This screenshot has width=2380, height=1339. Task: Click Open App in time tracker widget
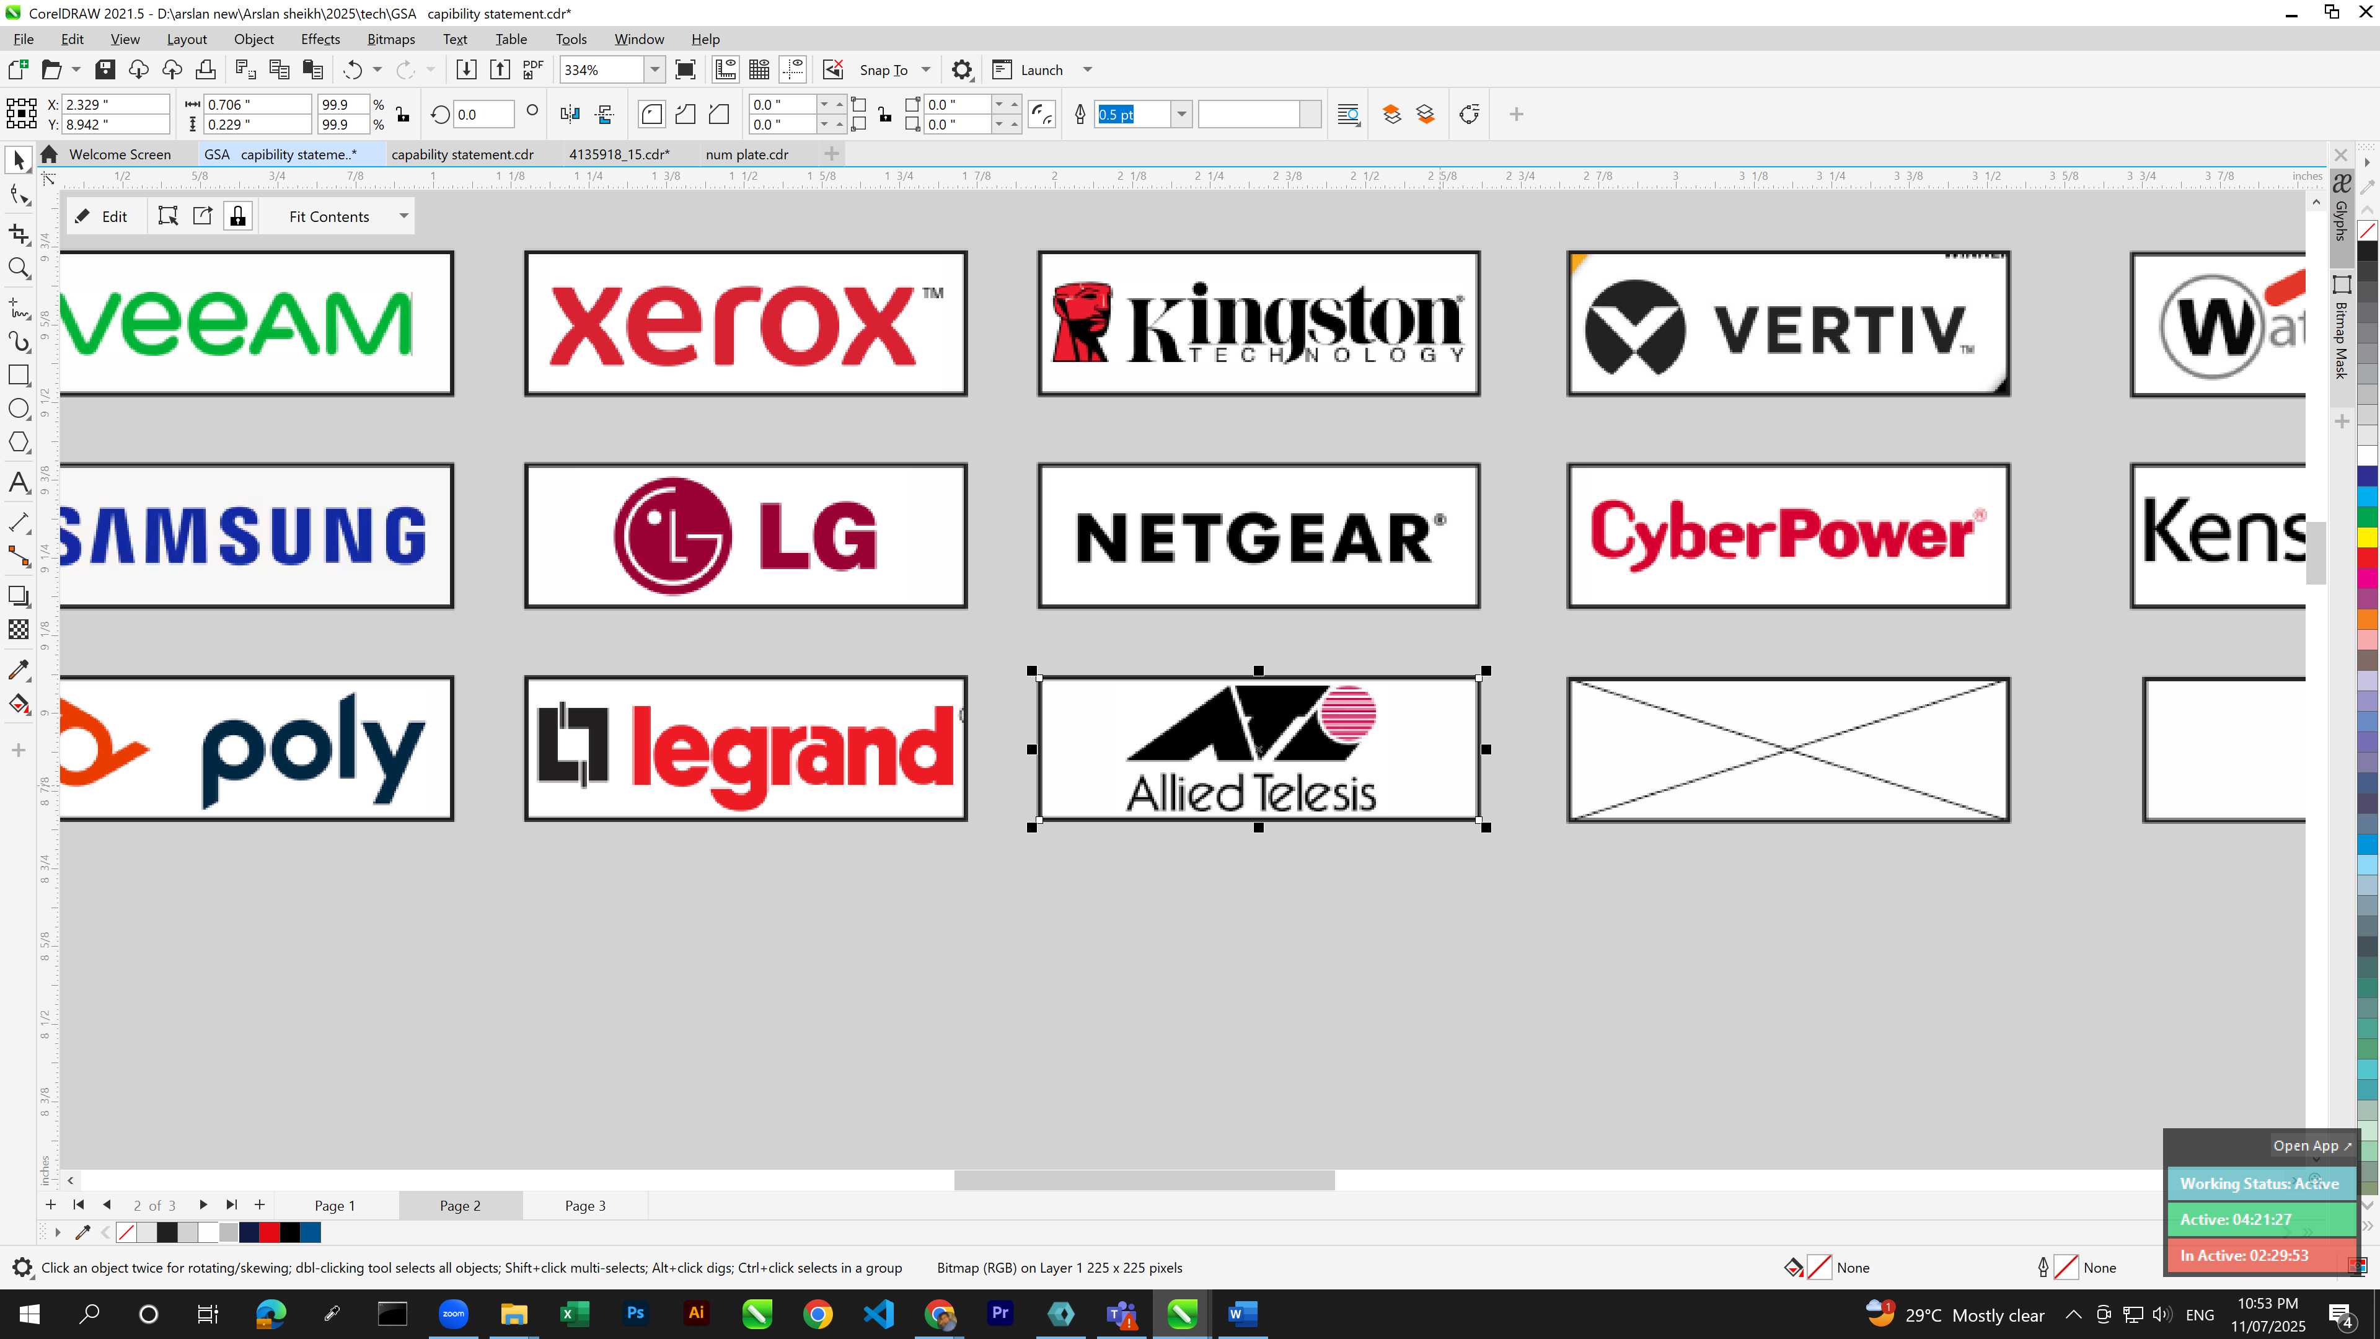pyautogui.click(x=2312, y=1146)
